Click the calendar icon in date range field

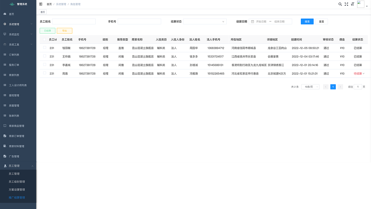(x=252, y=21)
